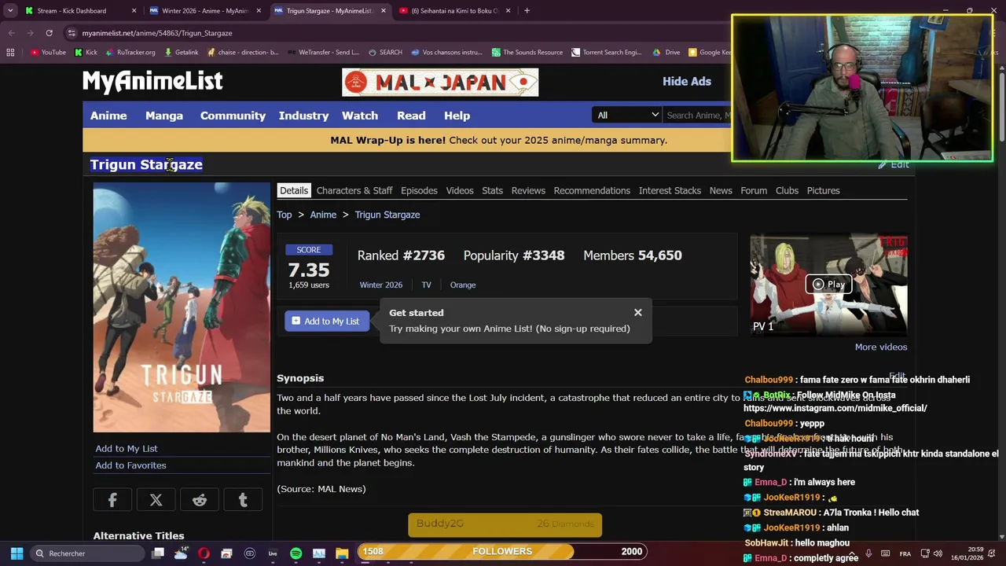Open the Orange studio link
1006x566 pixels.
pos(463,285)
